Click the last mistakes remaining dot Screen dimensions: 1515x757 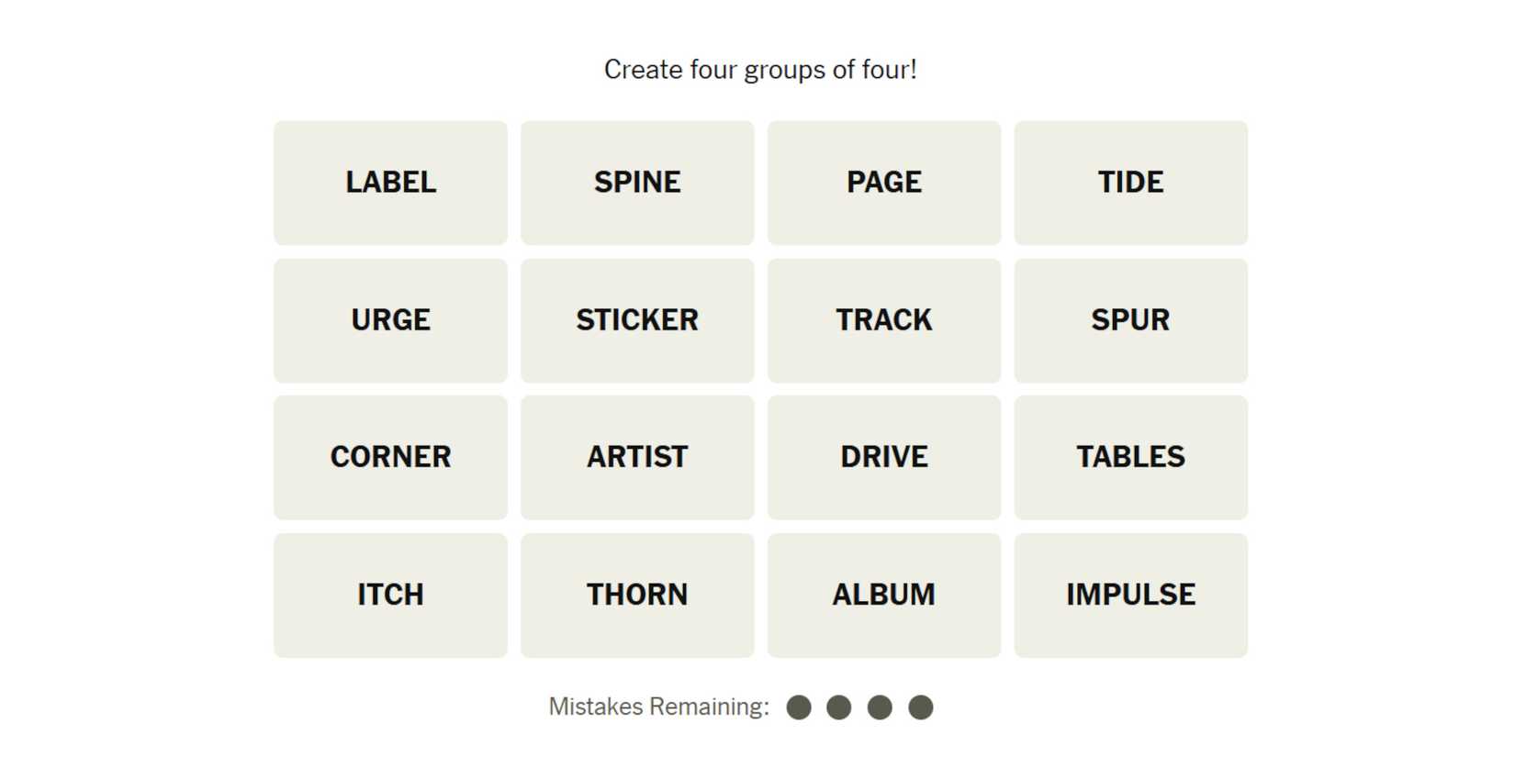click(921, 707)
